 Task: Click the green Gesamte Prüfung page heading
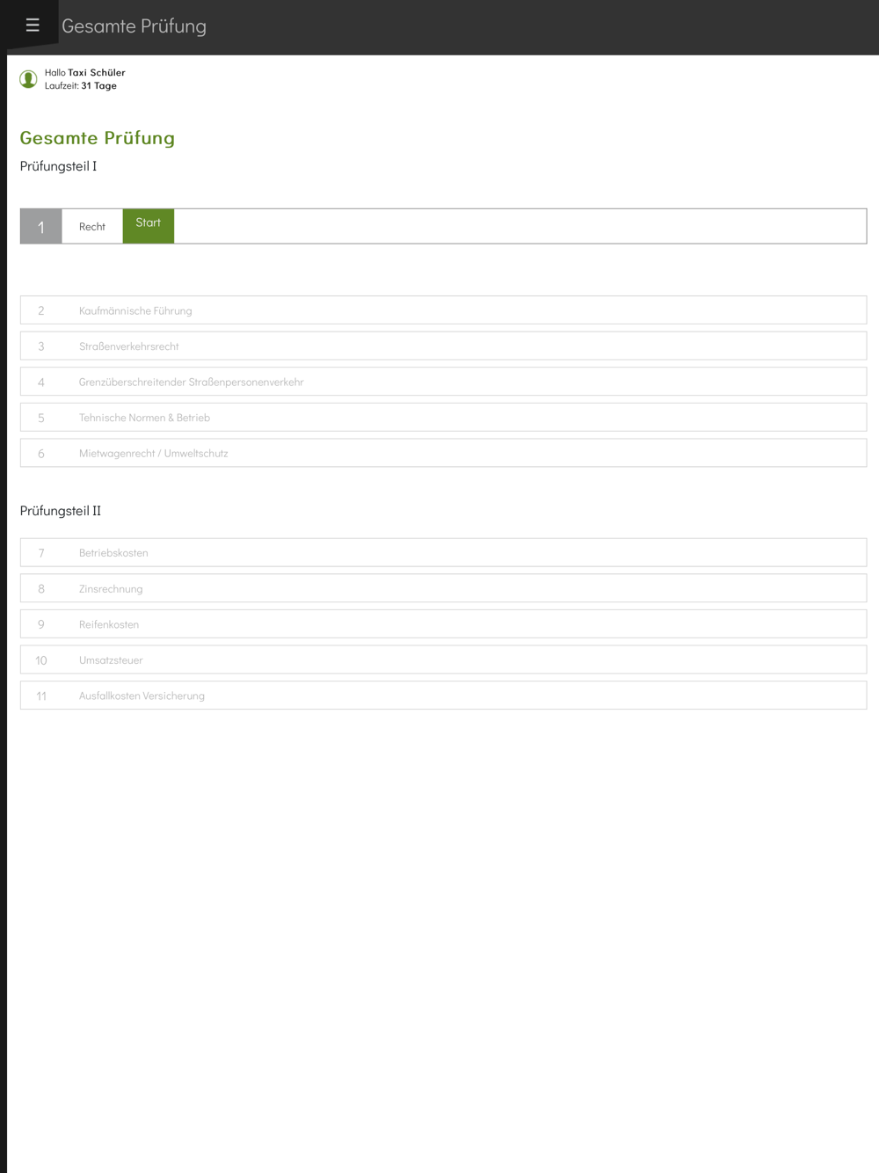tap(98, 138)
